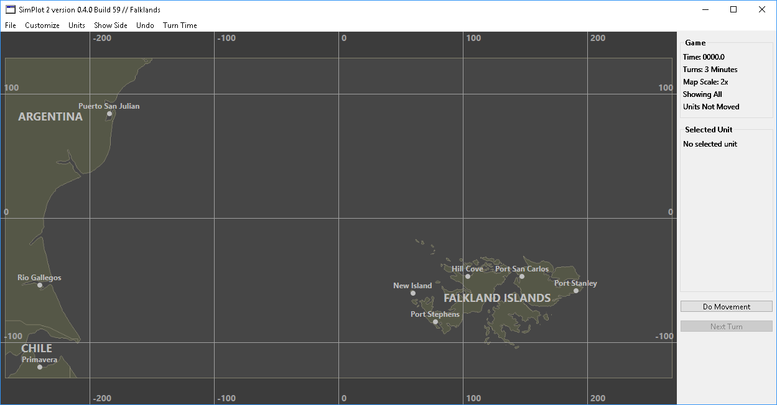Maximize the SimPlot window
This screenshot has height=405, width=777.
(x=733, y=9)
